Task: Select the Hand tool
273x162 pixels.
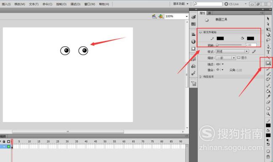Action: pyautogui.click(x=268, y=108)
